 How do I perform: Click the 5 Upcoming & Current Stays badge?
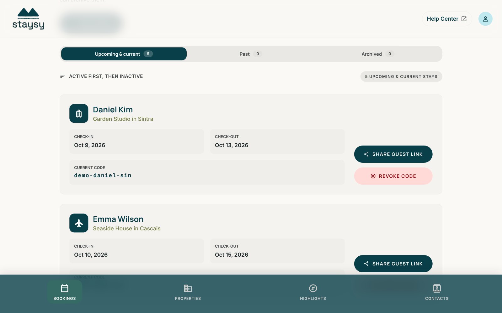pyautogui.click(x=401, y=77)
